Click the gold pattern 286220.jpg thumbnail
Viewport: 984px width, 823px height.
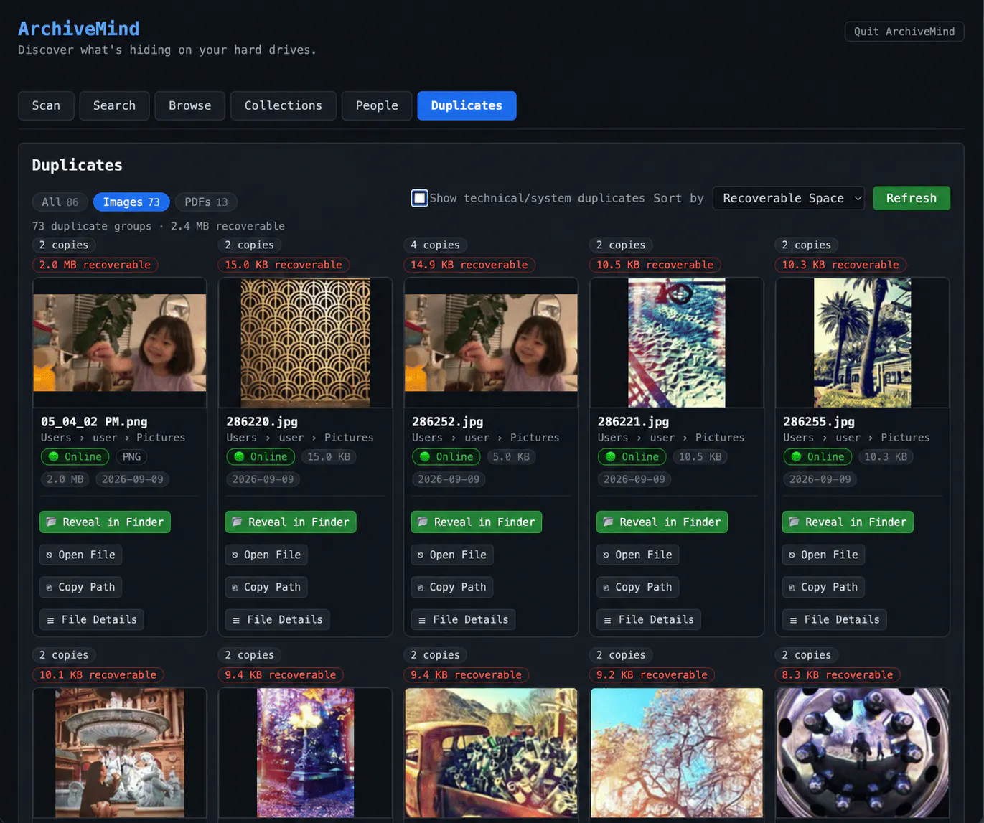tap(305, 343)
